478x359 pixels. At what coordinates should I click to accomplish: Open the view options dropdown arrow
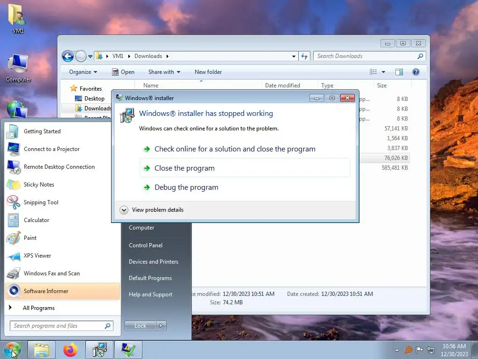(x=383, y=72)
